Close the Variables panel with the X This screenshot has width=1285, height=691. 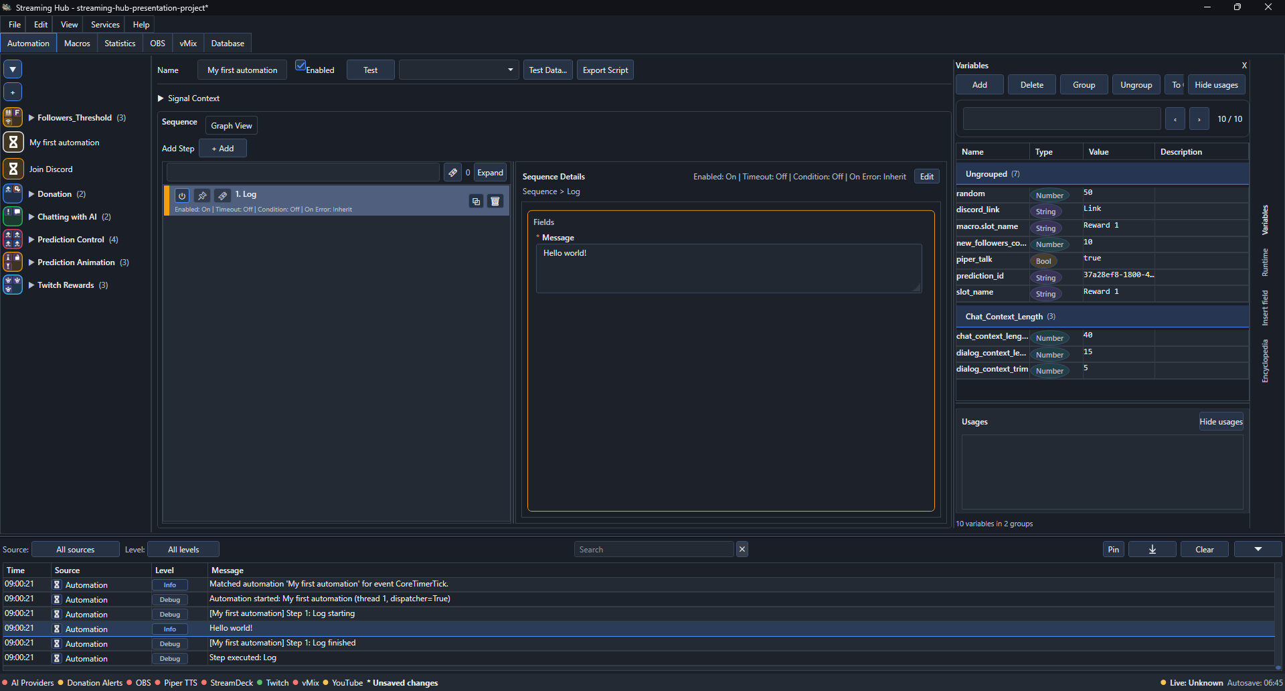[x=1244, y=66]
